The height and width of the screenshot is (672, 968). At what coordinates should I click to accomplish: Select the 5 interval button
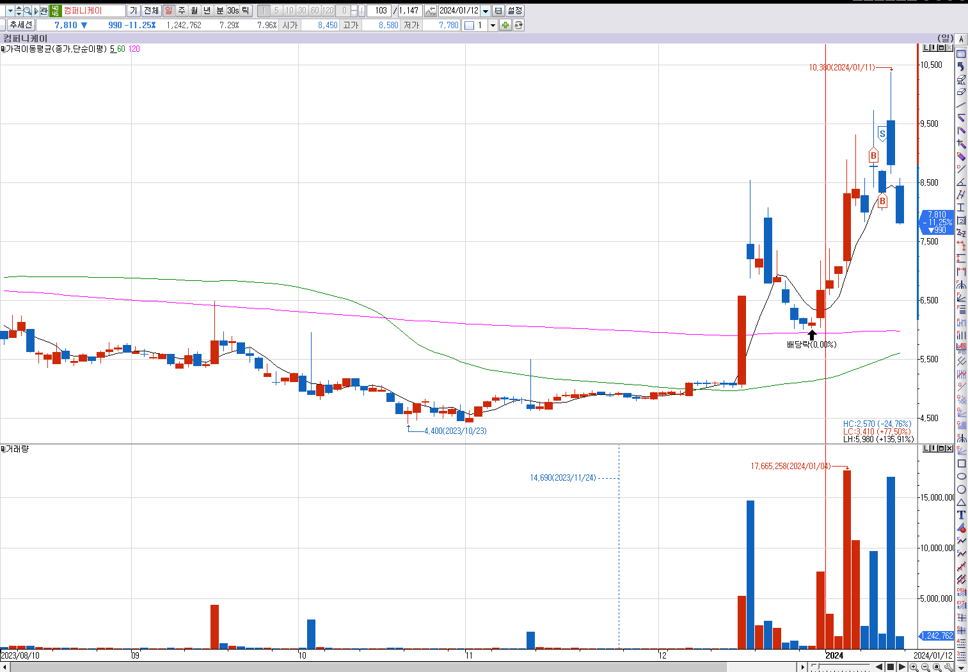tap(276, 11)
